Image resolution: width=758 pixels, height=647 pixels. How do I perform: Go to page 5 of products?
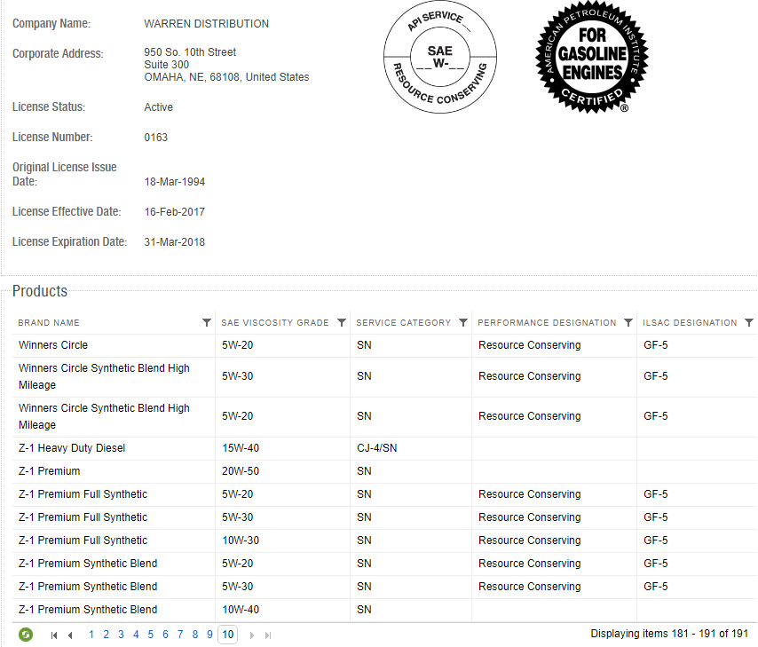click(151, 635)
